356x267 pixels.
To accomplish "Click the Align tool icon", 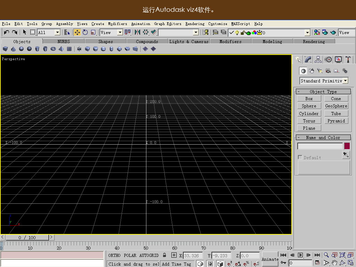I will [x=154, y=32].
